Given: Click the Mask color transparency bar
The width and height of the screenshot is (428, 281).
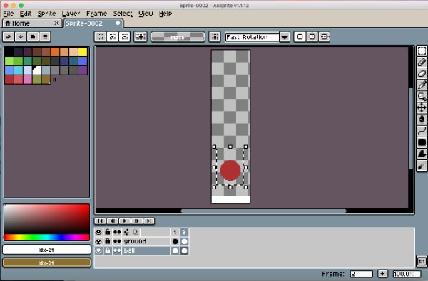Looking at the screenshot, I should pos(178,37).
